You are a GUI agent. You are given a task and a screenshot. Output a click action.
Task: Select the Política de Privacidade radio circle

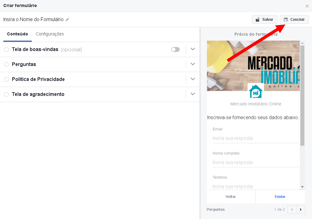click(x=6, y=79)
